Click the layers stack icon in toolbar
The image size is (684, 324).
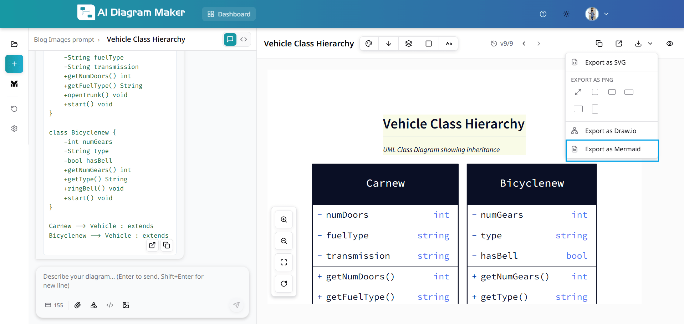tap(409, 44)
